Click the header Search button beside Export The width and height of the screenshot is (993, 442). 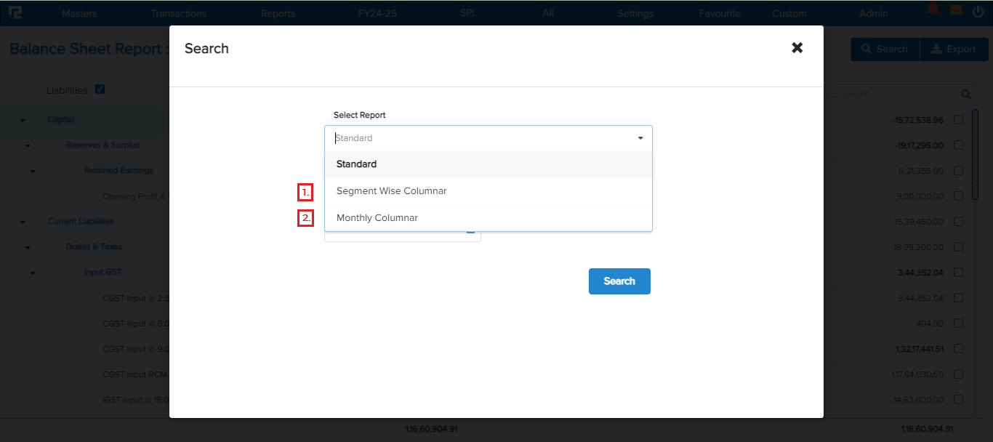click(x=885, y=49)
